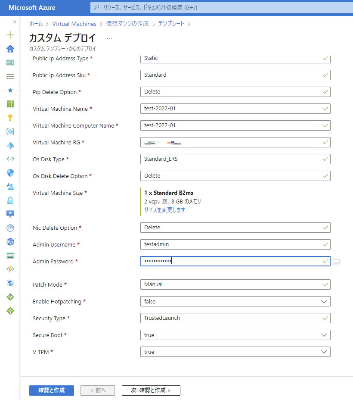Open the Monitor gauge icon
353x400 pixels.
pos(10,228)
